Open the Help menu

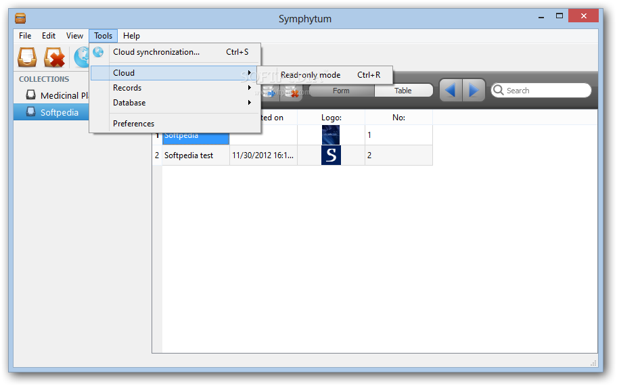tap(131, 36)
